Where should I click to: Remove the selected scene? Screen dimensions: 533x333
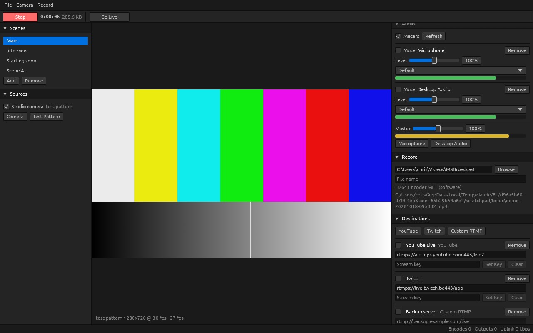click(34, 81)
